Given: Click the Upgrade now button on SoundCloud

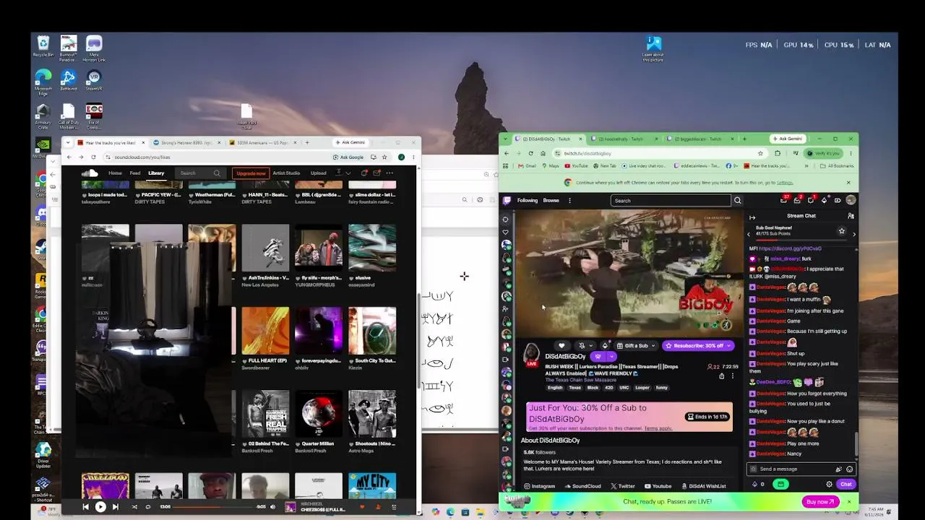Looking at the screenshot, I should click(251, 173).
